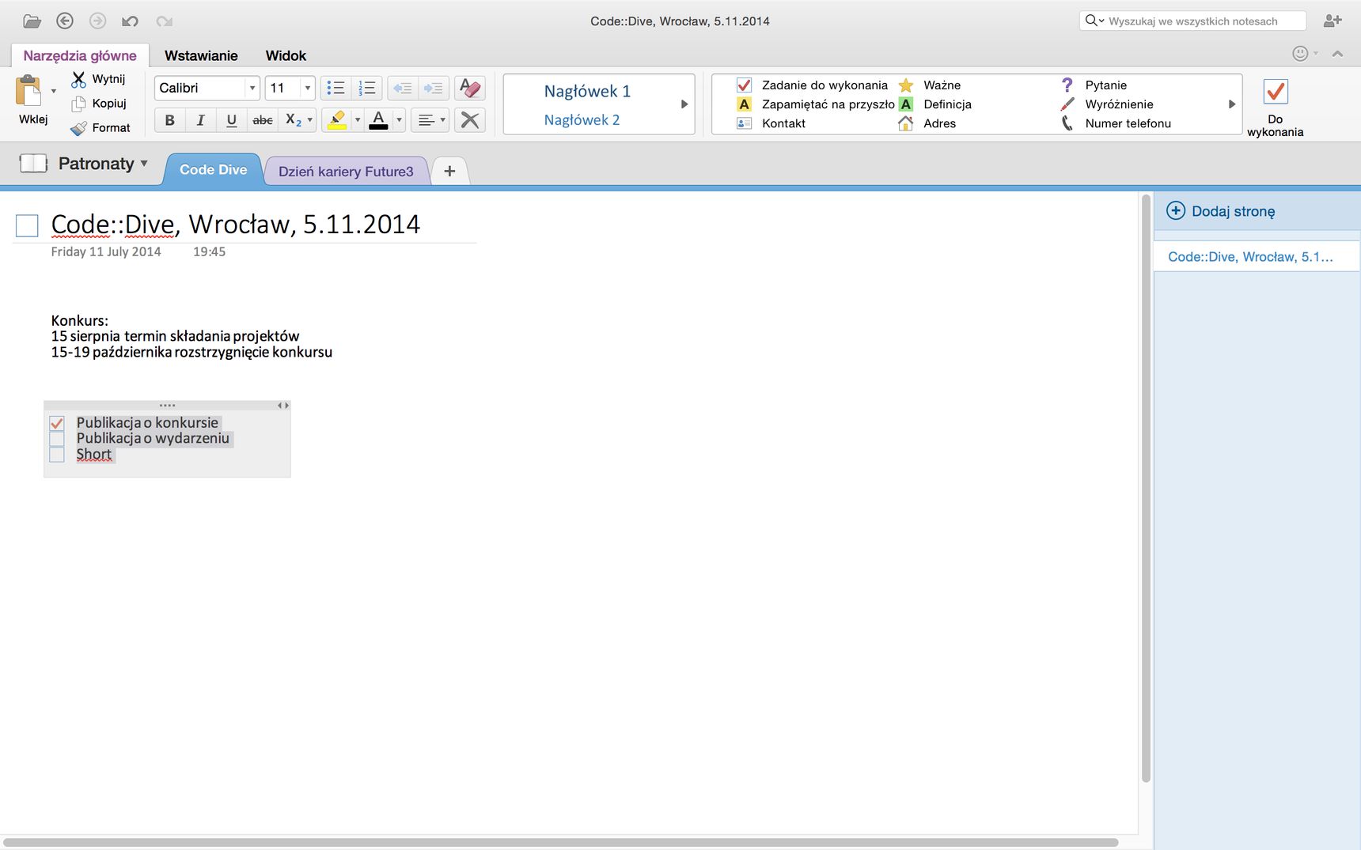Switch to Dzień kariery Future3 section
This screenshot has height=850, width=1361.
point(346,172)
